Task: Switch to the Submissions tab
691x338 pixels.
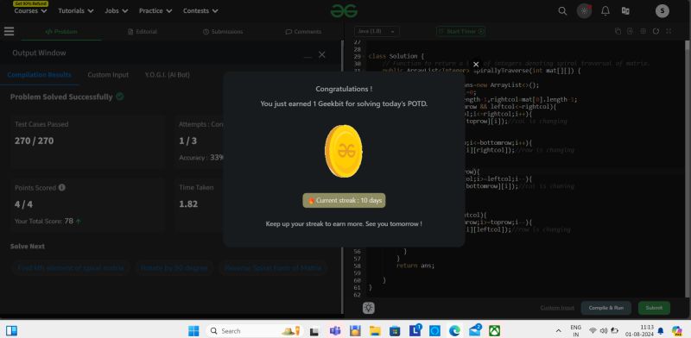Action: 223,32
